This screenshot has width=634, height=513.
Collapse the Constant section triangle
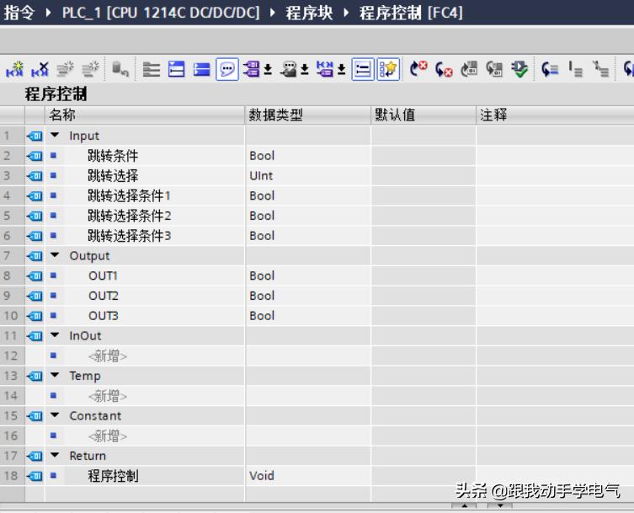(x=55, y=415)
